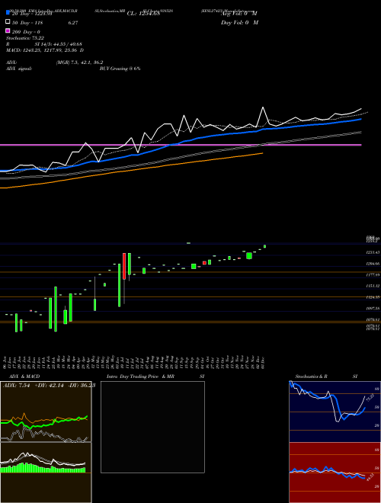Click the 1231.43 price axis label

tap(373, 253)
